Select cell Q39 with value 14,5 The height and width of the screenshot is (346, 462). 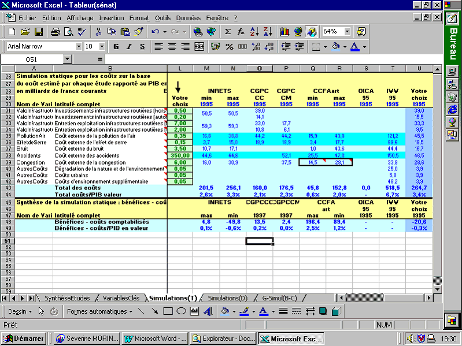coord(313,163)
